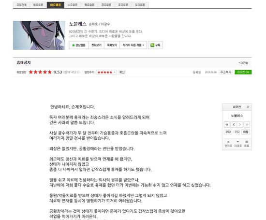Go to next episode in remote panel
Image resolution: width=266 pixels, height=220 pixels.
pyautogui.click(x=240, y=124)
